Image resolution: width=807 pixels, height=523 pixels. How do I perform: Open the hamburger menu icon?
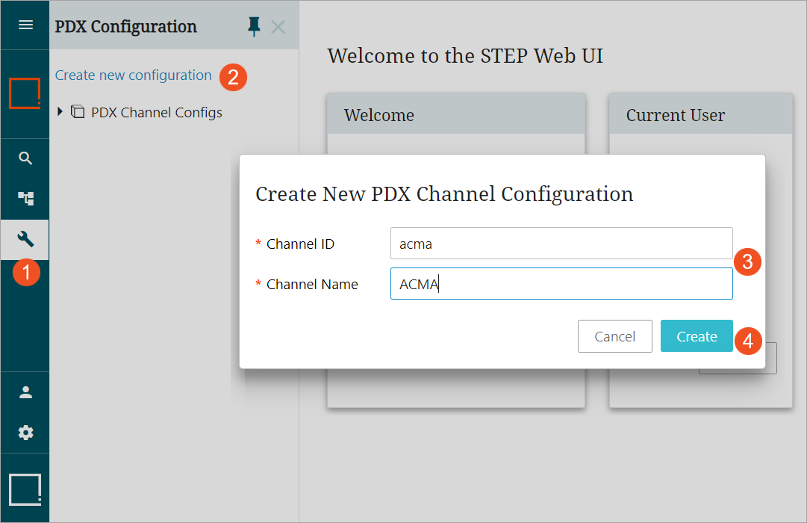(x=25, y=25)
